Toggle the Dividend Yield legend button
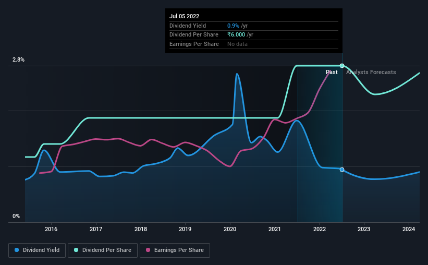 37,250
